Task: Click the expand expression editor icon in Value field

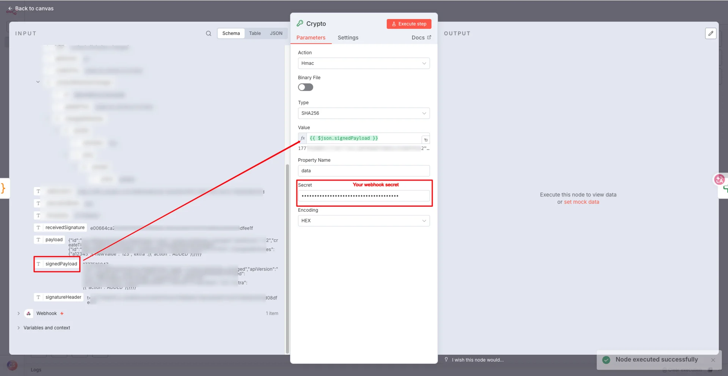Action: coord(426,140)
